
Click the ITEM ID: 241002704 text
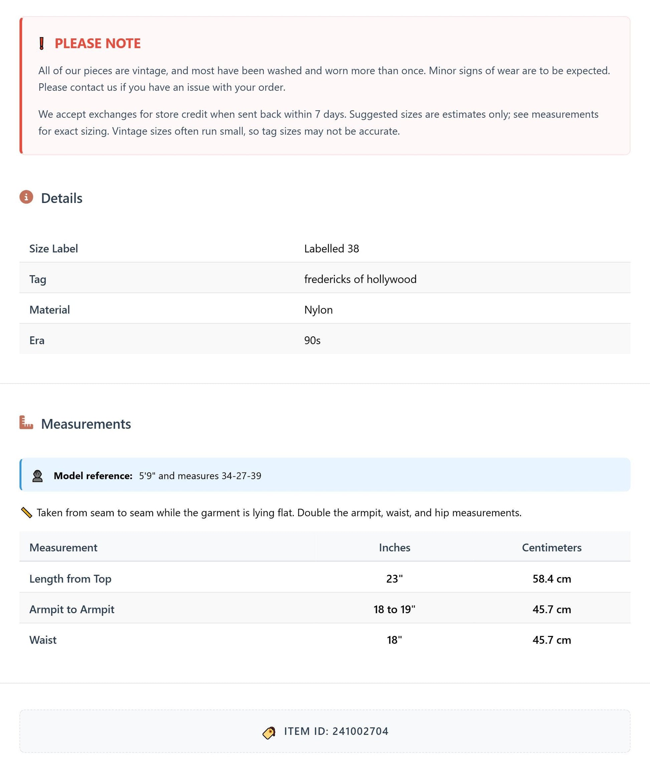tap(336, 731)
